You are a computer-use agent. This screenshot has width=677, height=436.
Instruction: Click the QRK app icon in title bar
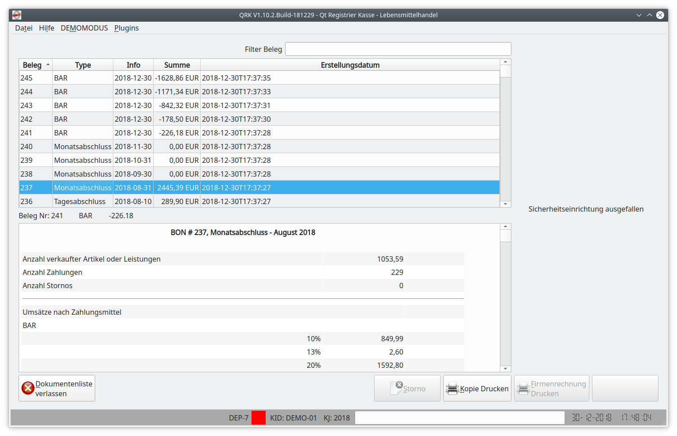17,15
